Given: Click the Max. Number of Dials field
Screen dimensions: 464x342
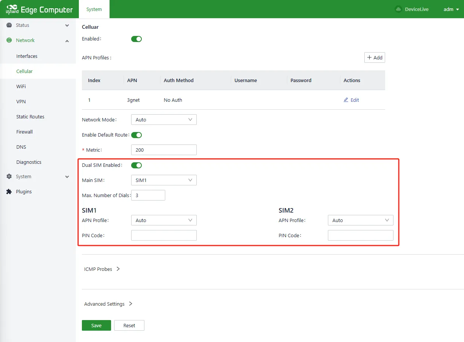Looking at the screenshot, I should 148,195.
